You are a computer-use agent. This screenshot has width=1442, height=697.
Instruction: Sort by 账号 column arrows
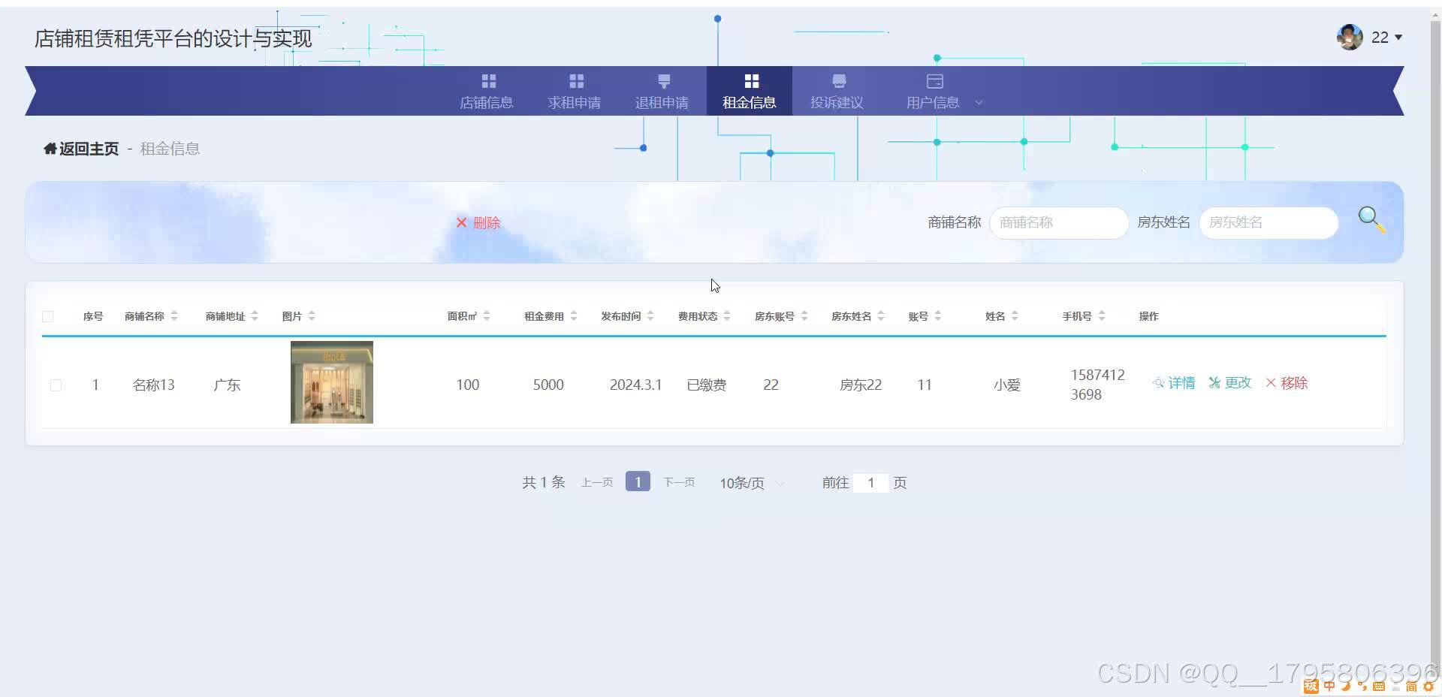(x=938, y=316)
